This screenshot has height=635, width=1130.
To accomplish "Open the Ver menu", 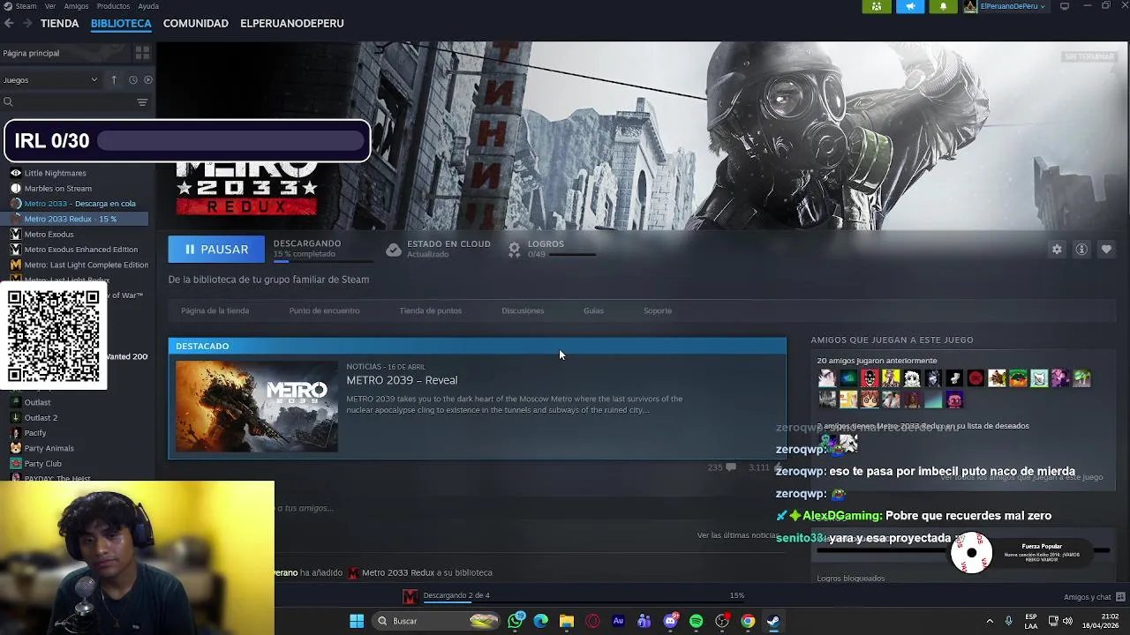I will (x=50, y=6).
